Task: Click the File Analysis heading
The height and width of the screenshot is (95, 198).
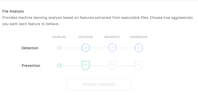Action: pyautogui.click(x=13, y=11)
